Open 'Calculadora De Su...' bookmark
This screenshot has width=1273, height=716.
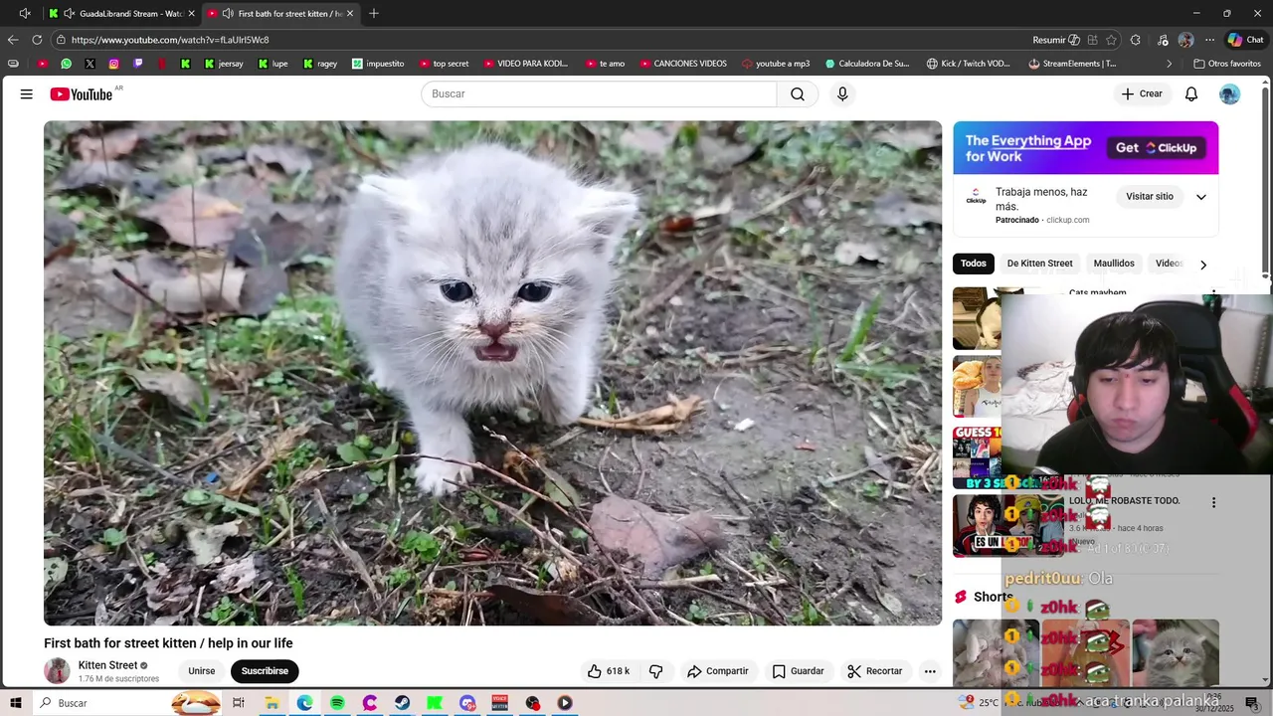click(x=867, y=64)
